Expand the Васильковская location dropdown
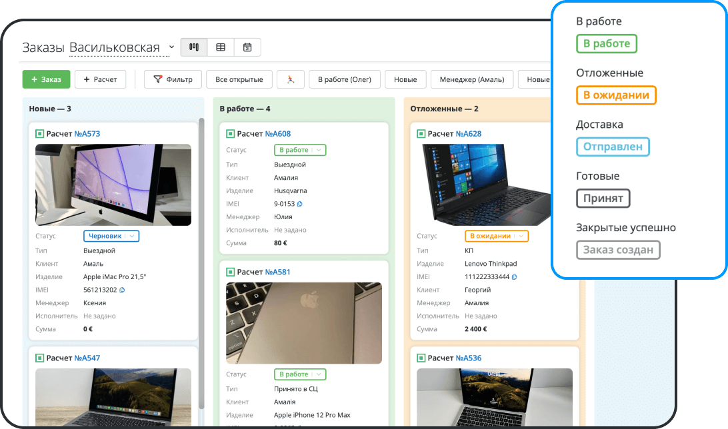 [171, 47]
